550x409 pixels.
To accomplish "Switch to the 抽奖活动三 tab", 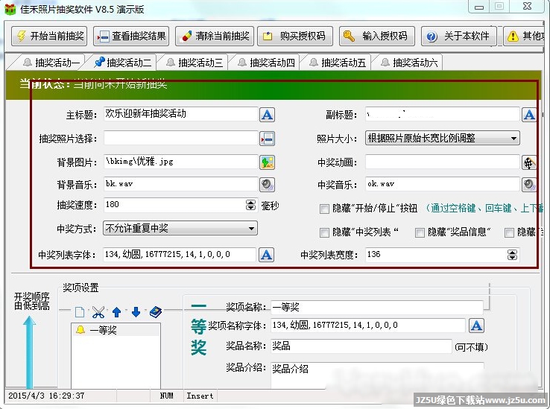I will 195,63.
